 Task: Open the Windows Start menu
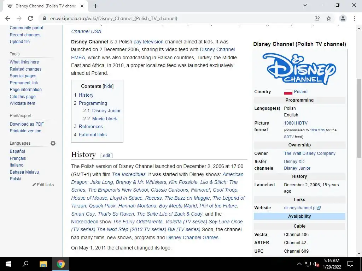coord(8,264)
